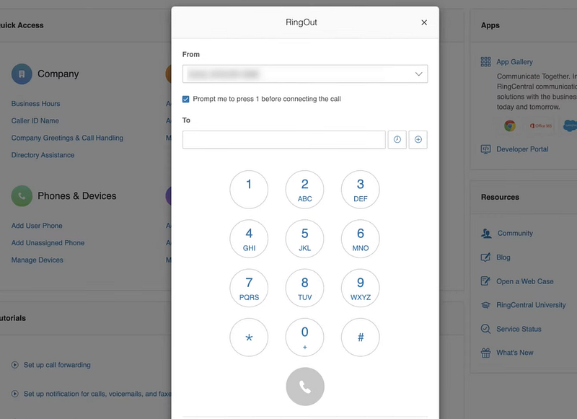Click the Company building icon
The width and height of the screenshot is (577, 419).
[x=22, y=74]
